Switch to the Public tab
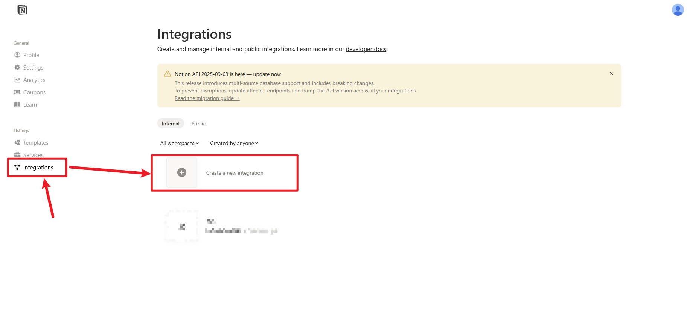The height and width of the screenshot is (325, 696). click(x=198, y=124)
